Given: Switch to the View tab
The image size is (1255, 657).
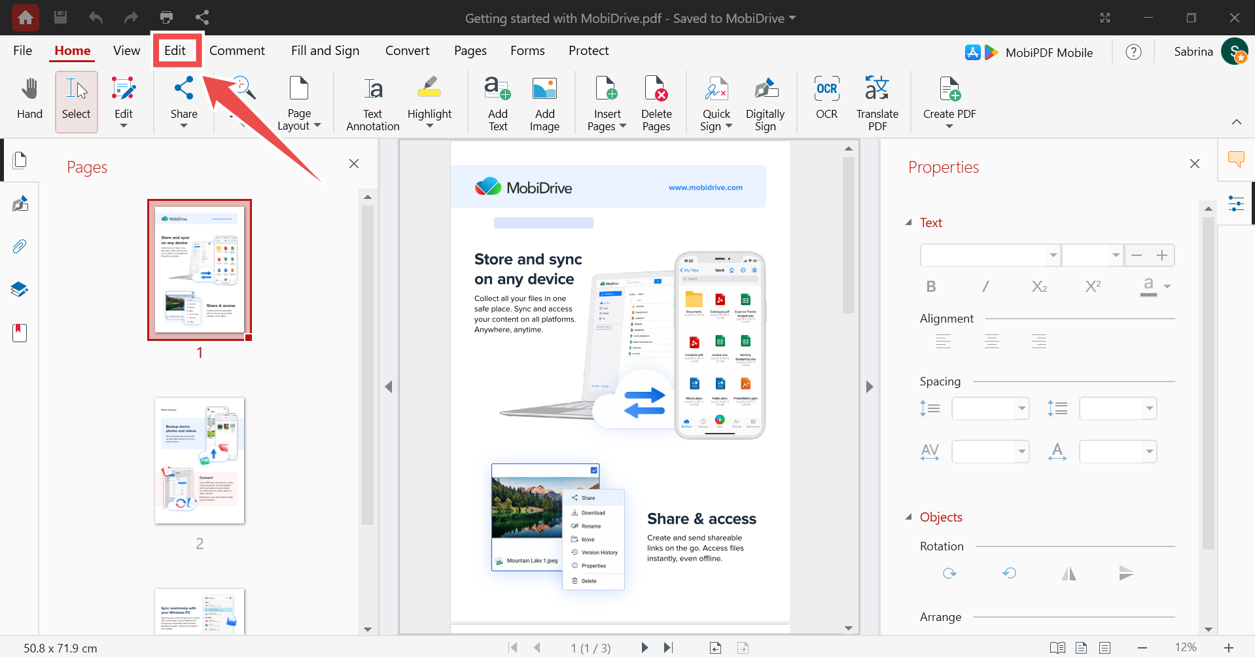Looking at the screenshot, I should 126,50.
